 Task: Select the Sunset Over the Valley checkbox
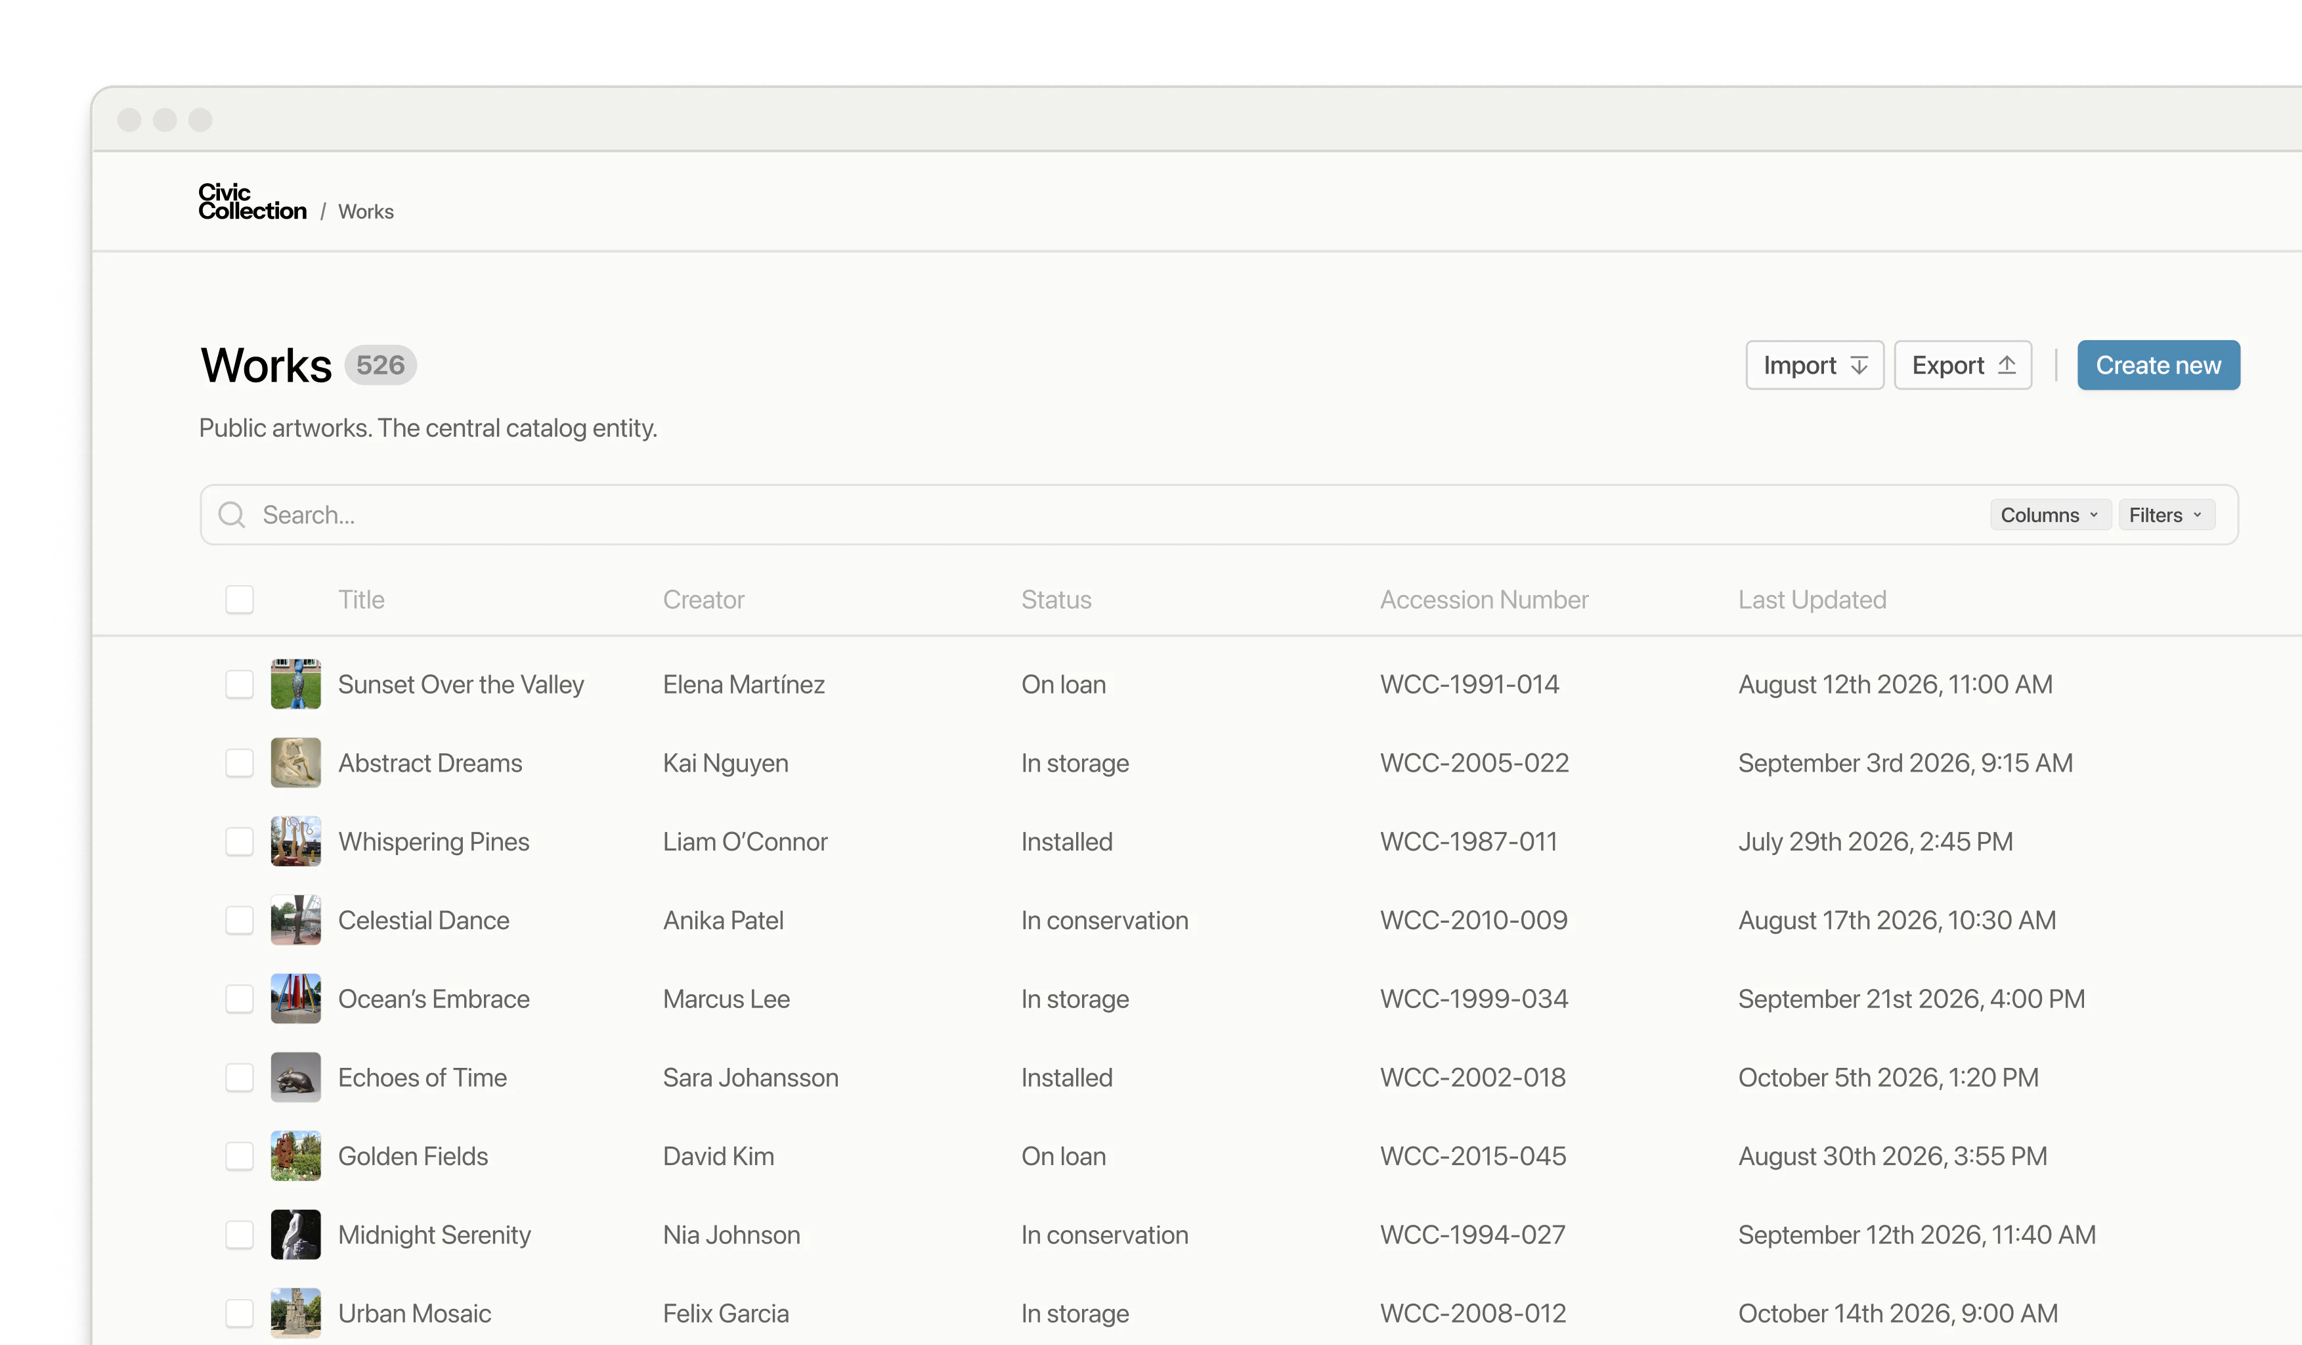240,684
